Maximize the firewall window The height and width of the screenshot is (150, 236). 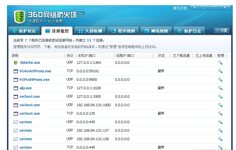(x=214, y=7)
